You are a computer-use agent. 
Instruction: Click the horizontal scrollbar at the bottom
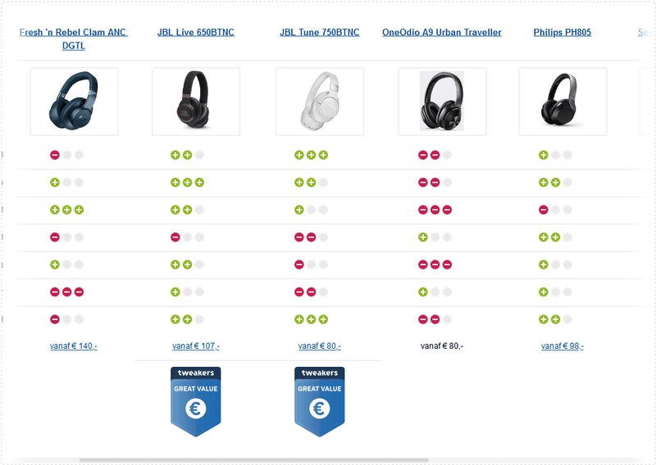pos(254,460)
